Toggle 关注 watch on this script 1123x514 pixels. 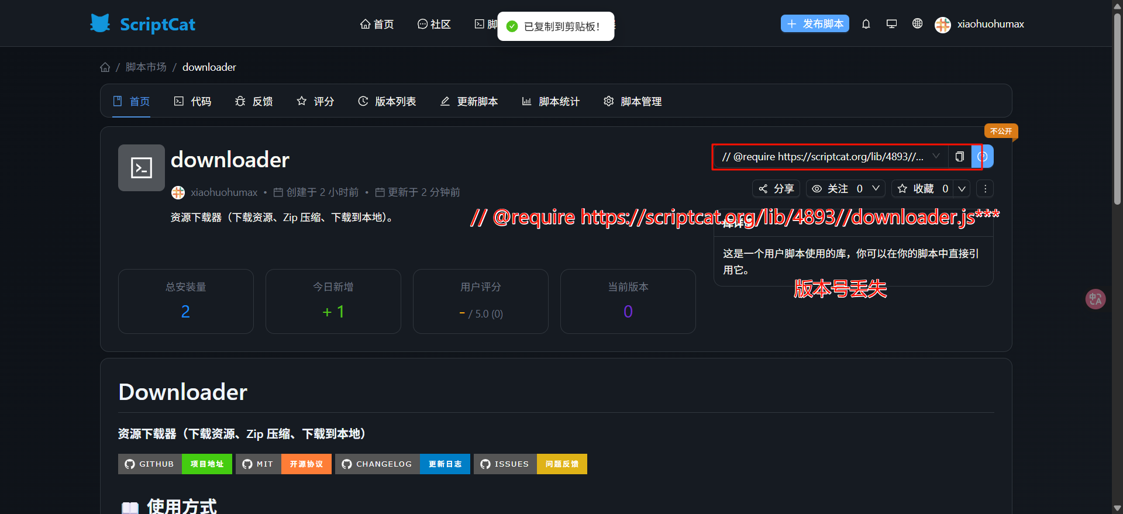(x=837, y=189)
